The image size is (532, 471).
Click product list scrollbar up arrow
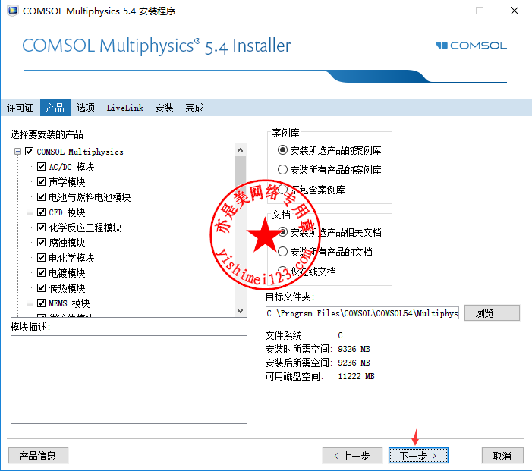(241, 150)
